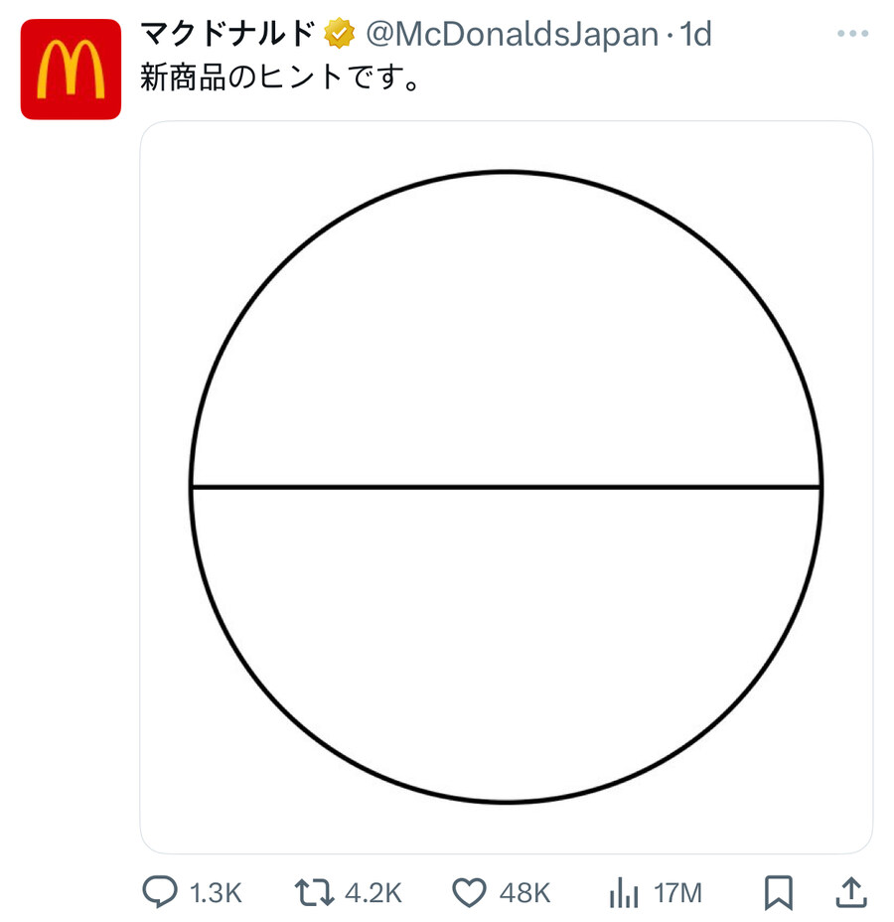Like the post with the heart icon
Screen dimensions: 894x922
[x=471, y=893]
